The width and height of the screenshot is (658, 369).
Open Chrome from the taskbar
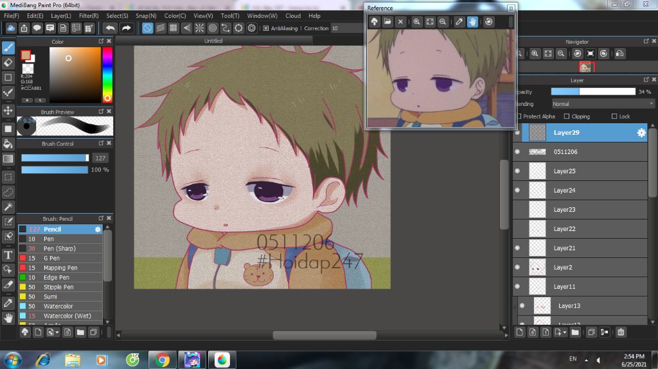162,360
